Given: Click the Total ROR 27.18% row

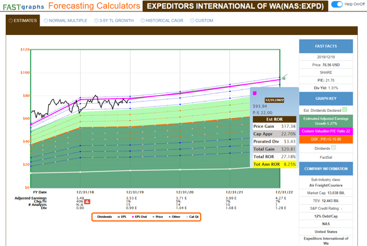Looking at the screenshot, I should coord(274,157).
